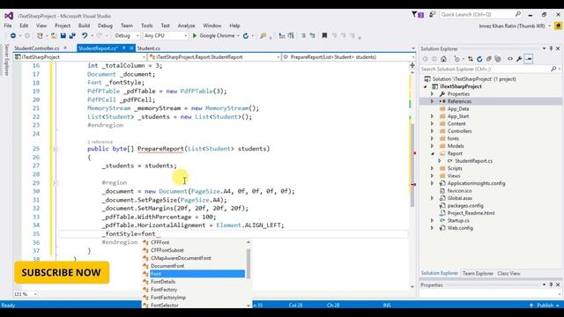Open the 121 % zoom level dropdown
The width and height of the screenshot is (564, 317).
point(26,294)
